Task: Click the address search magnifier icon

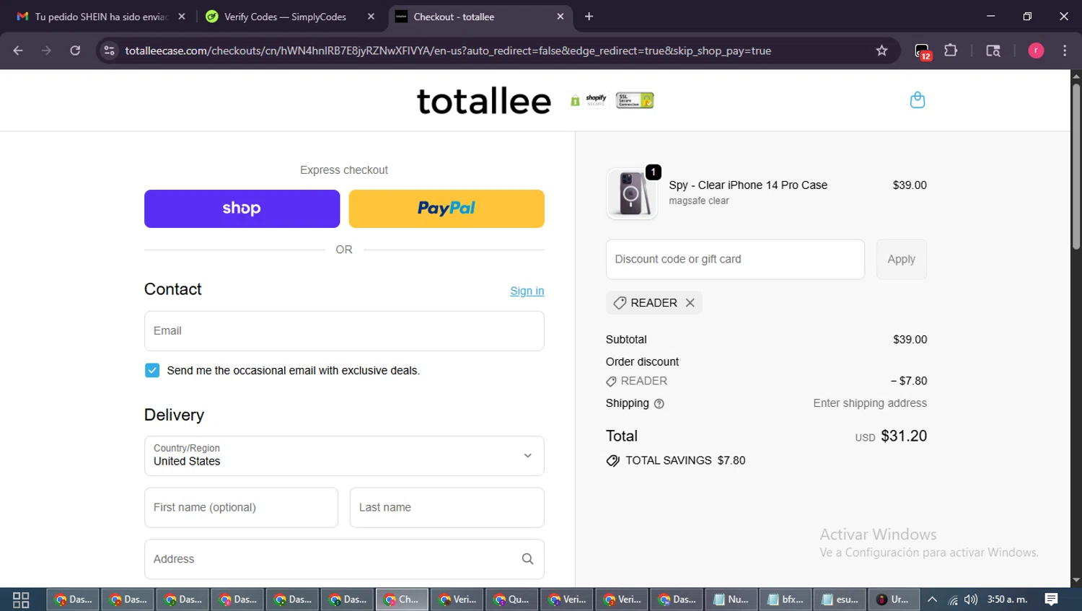Action: 527,559
